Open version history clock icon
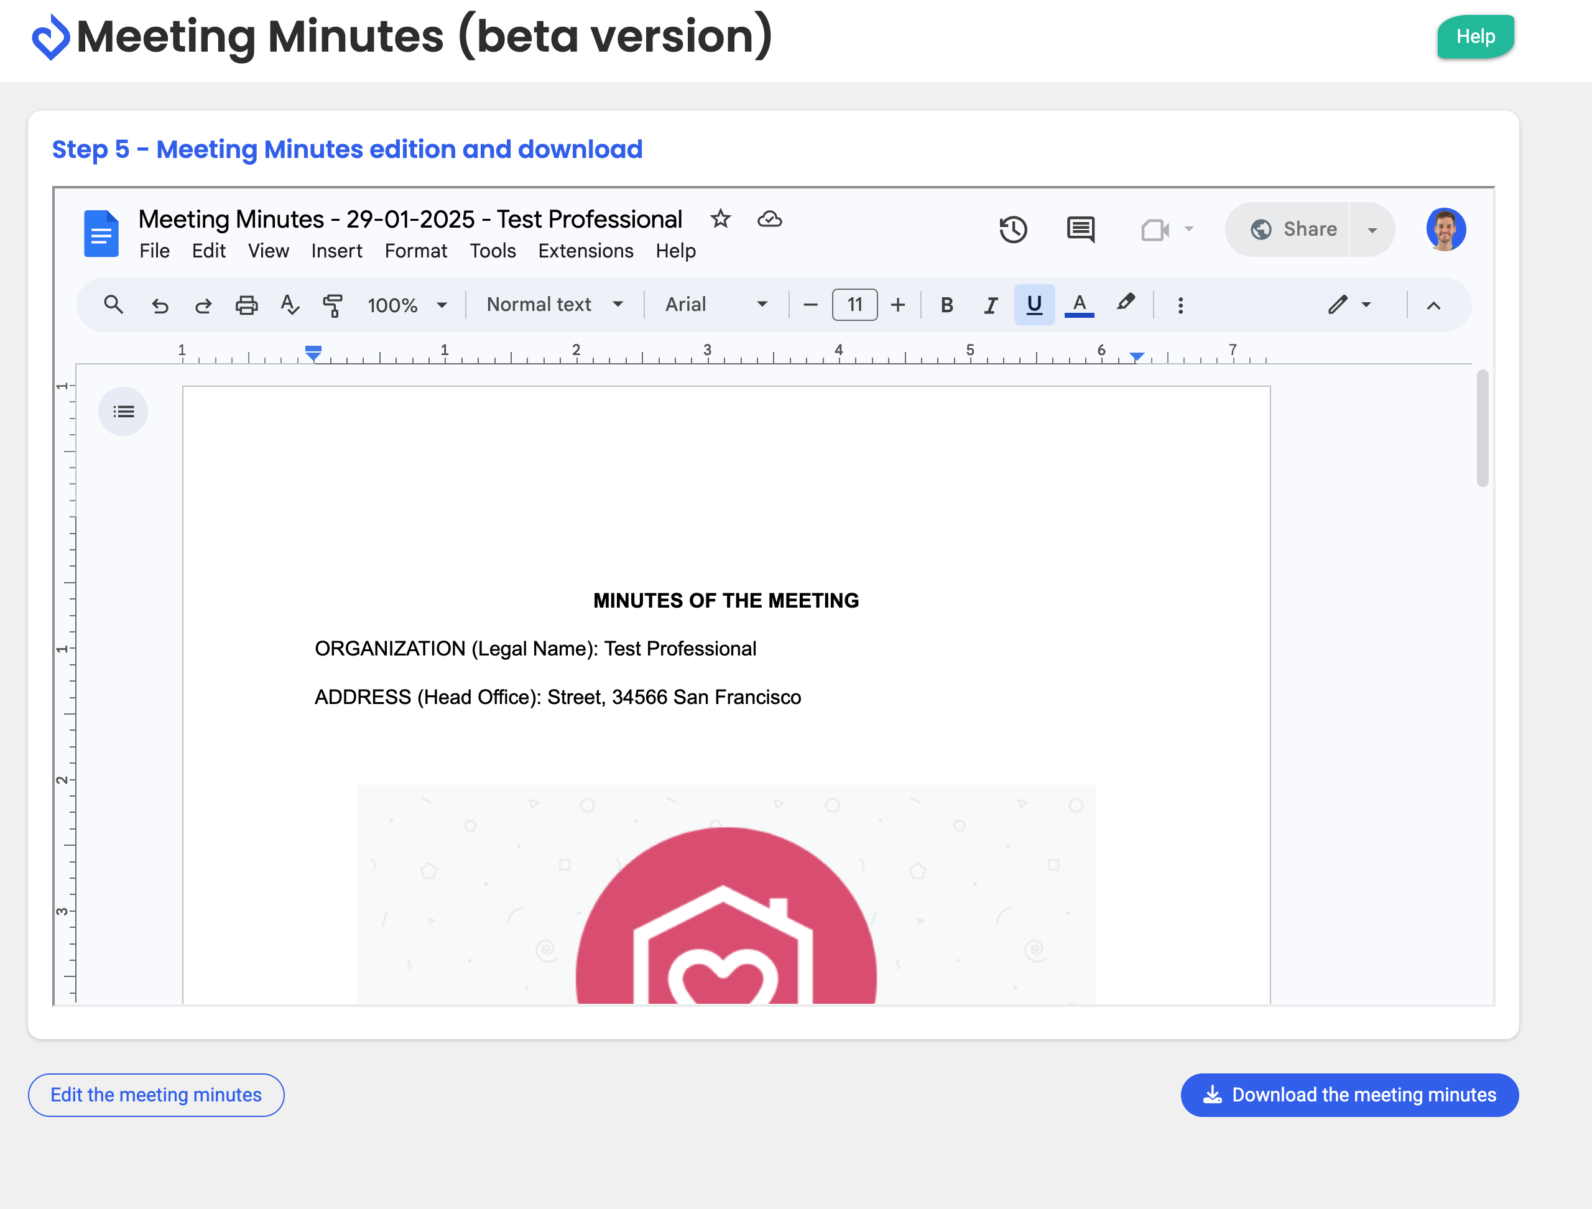Screen dimensions: 1592x1209 click(1012, 229)
